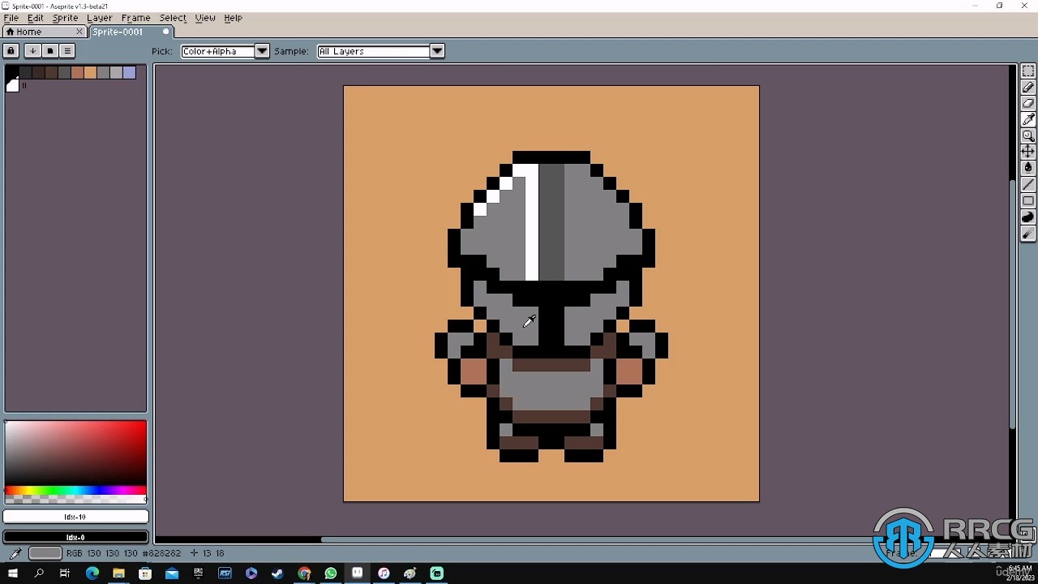Open the palette options menu button

(67, 51)
